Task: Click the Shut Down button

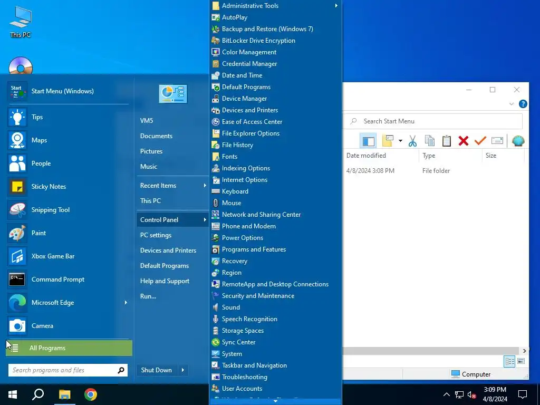Action: (157, 370)
